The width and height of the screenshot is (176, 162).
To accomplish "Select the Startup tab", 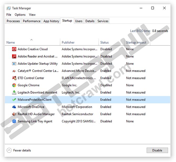I will coord(67,21).
